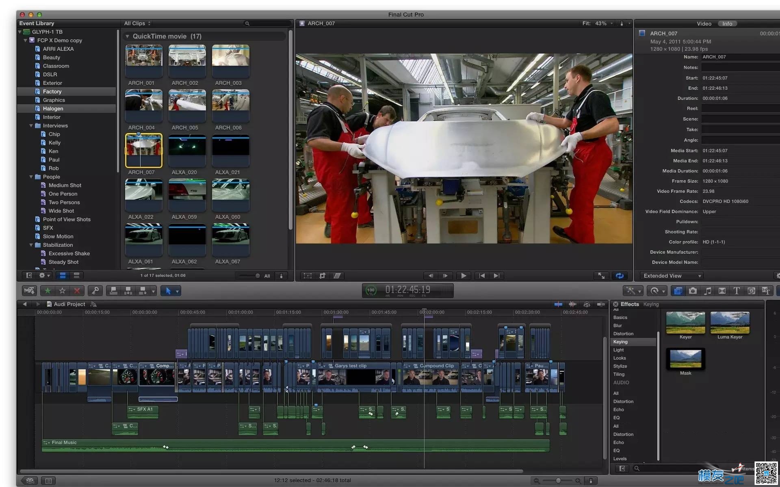Click the Factory event in Event Library
The height and width of the screenshot is (487, 780).
(52, 91)
